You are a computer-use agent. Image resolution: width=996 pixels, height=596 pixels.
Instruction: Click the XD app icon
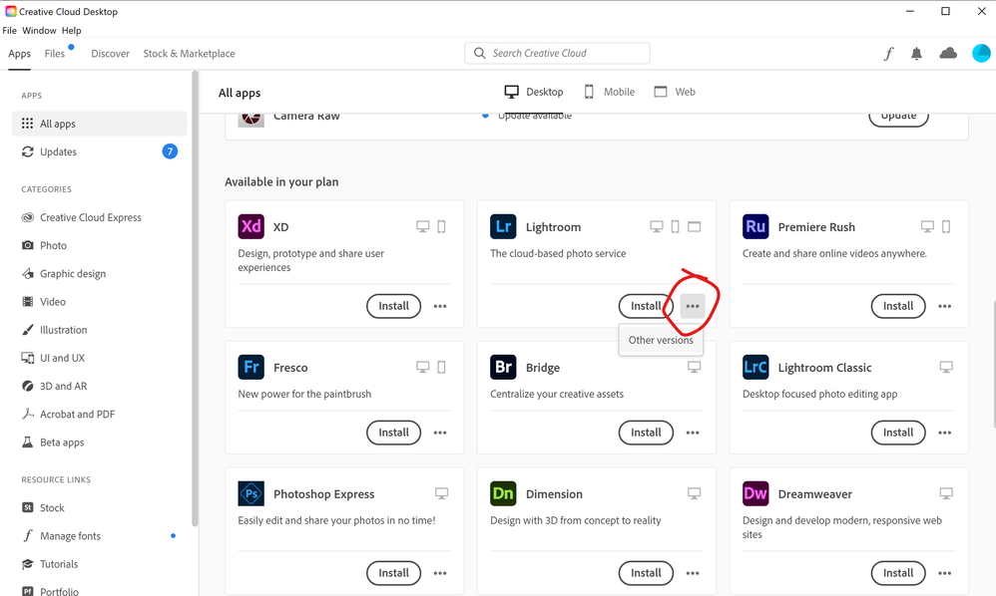tap(250, 226)
